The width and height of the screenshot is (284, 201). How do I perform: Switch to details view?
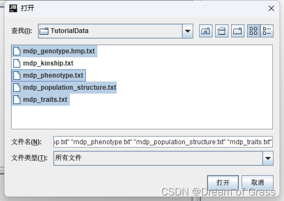tap(267, 31)
